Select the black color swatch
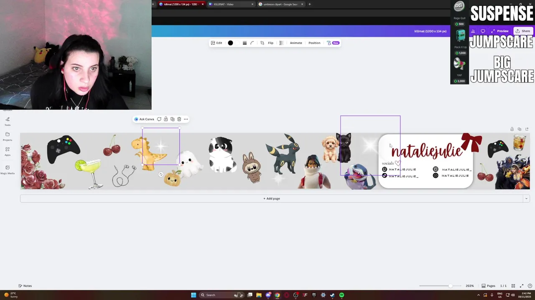This screenshot has height=300, width=535. [230, 43]
